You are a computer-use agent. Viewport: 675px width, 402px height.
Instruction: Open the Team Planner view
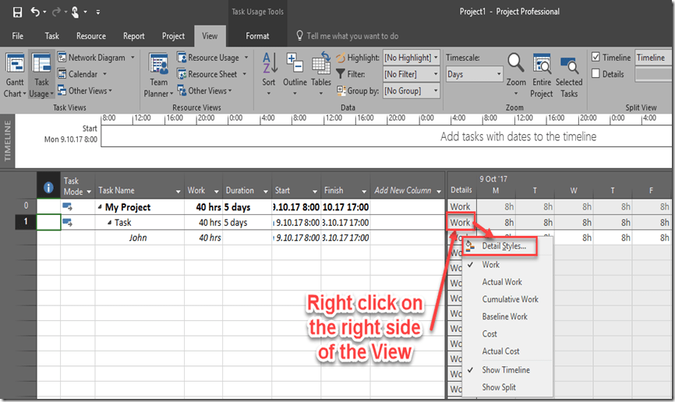(x=158, y=75)
